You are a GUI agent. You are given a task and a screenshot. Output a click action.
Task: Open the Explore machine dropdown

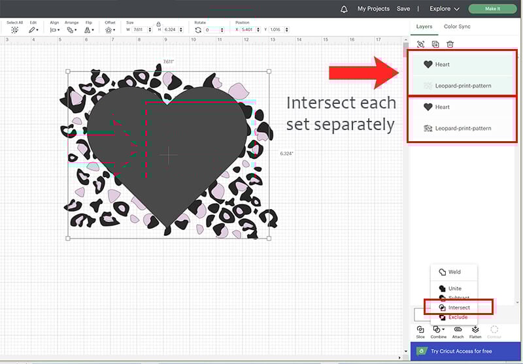tap(445, 9)
